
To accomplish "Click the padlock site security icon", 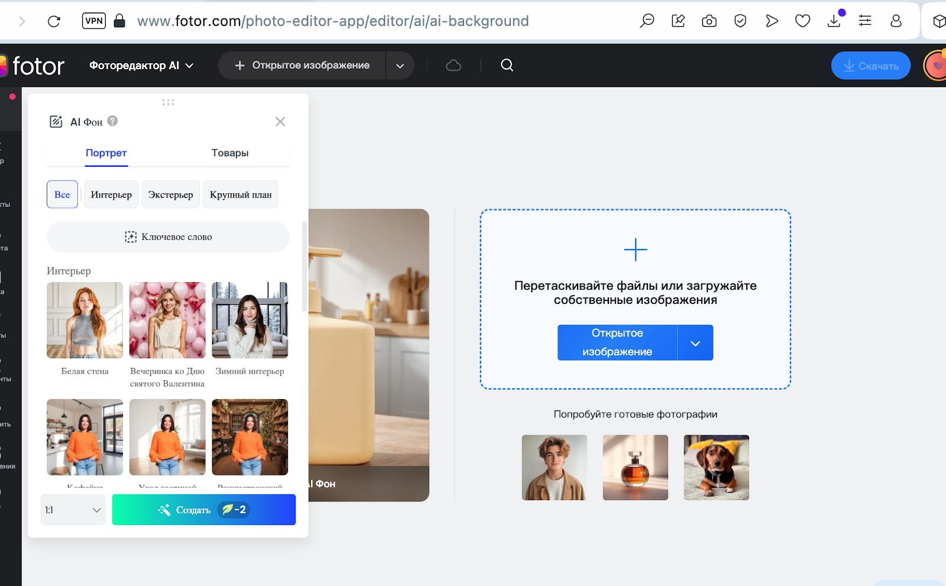I will pos(119,21).
